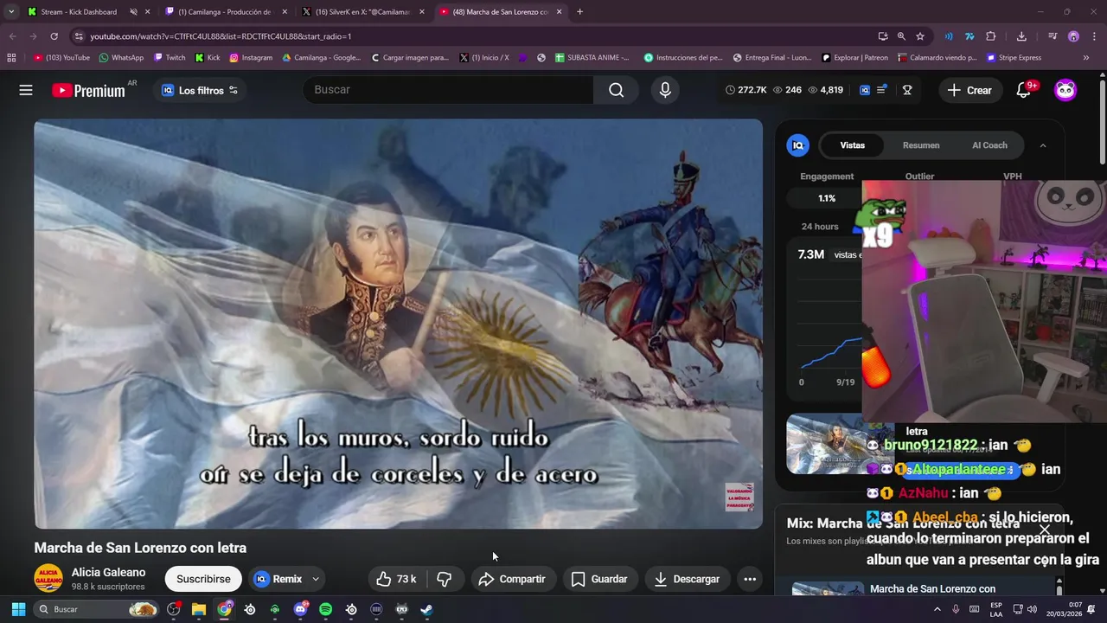Viewport: 1107px width, 623px height.
Task: Click the YouTube search magnifier button
Action: 616,90
